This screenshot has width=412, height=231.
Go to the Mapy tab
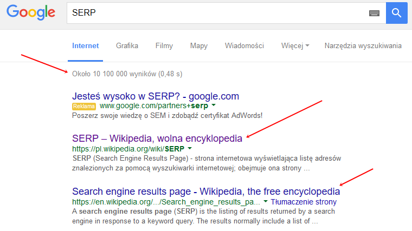pos(199,45)
